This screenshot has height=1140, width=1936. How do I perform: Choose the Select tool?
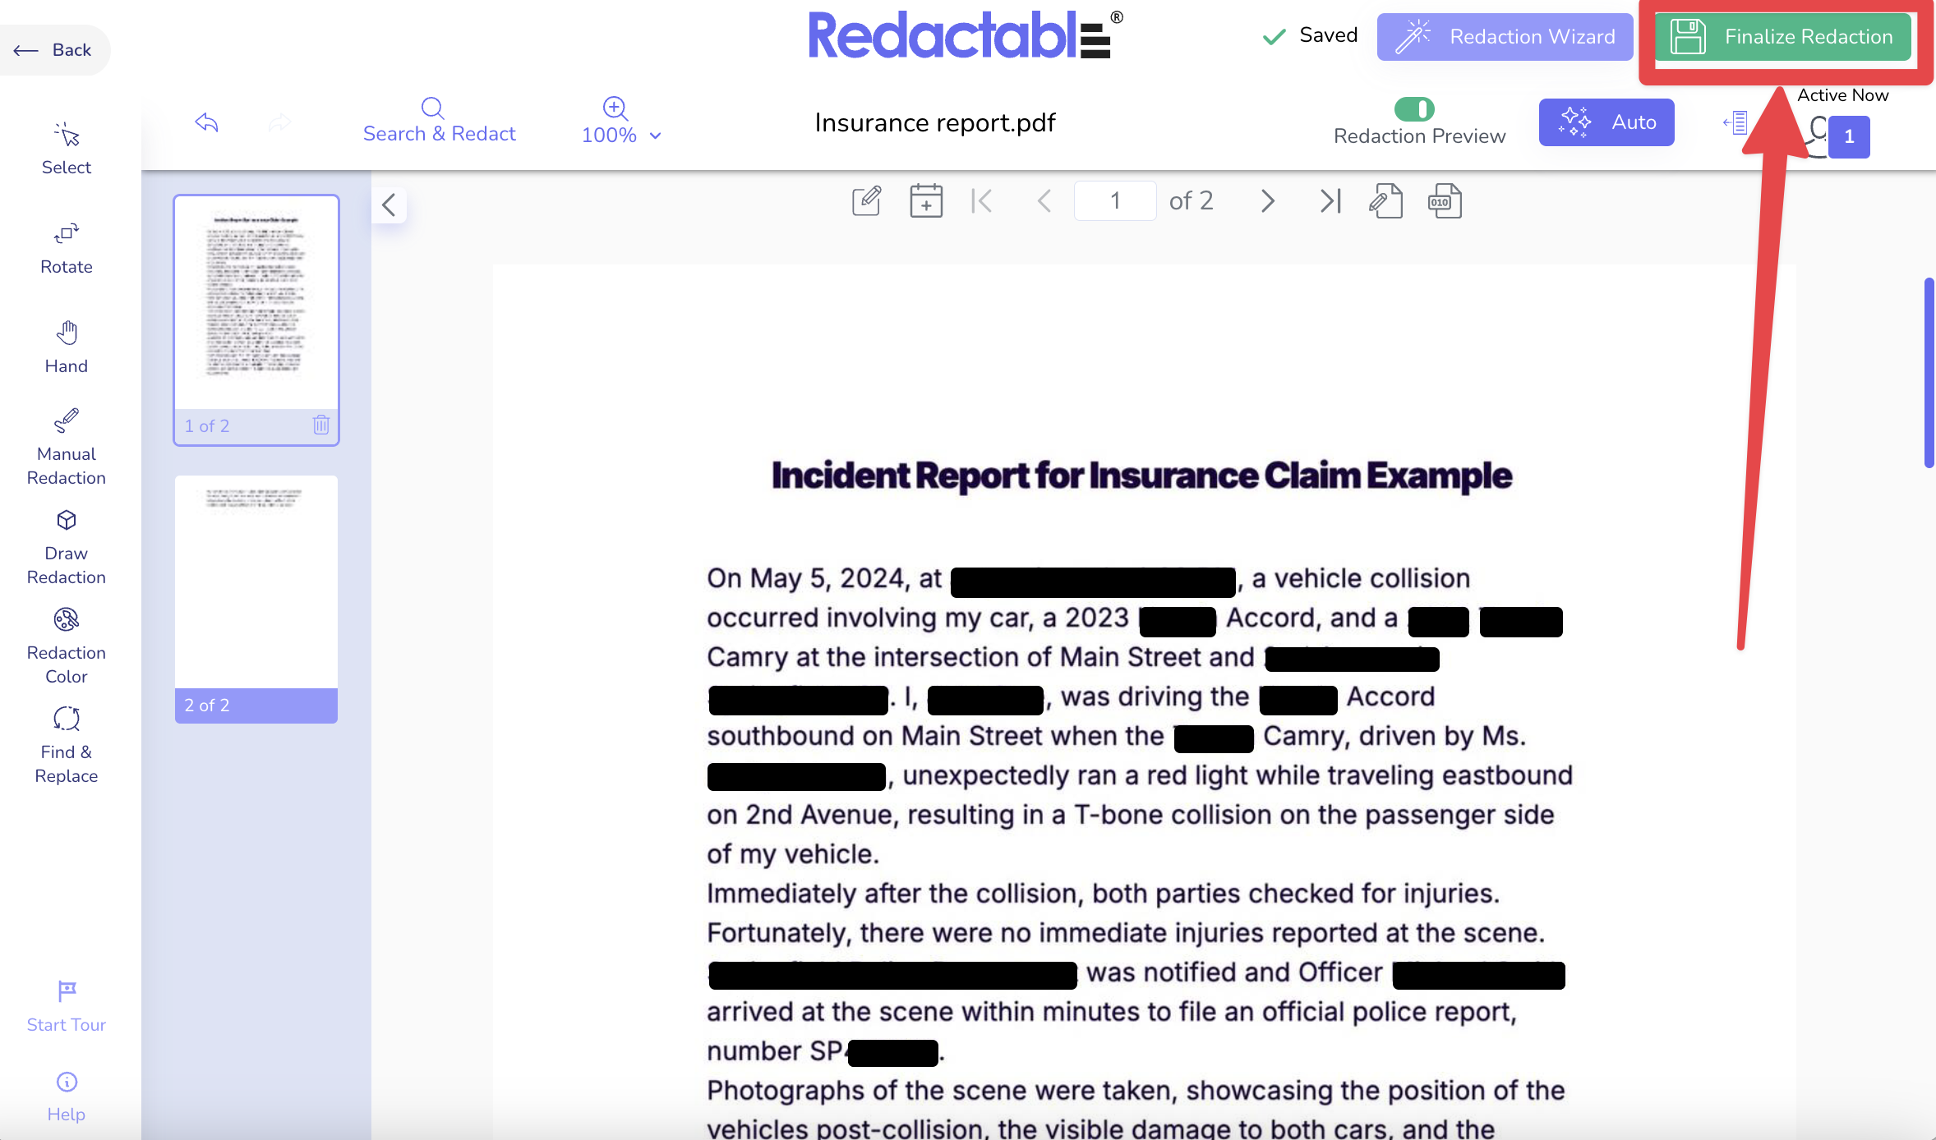point(66,149)
